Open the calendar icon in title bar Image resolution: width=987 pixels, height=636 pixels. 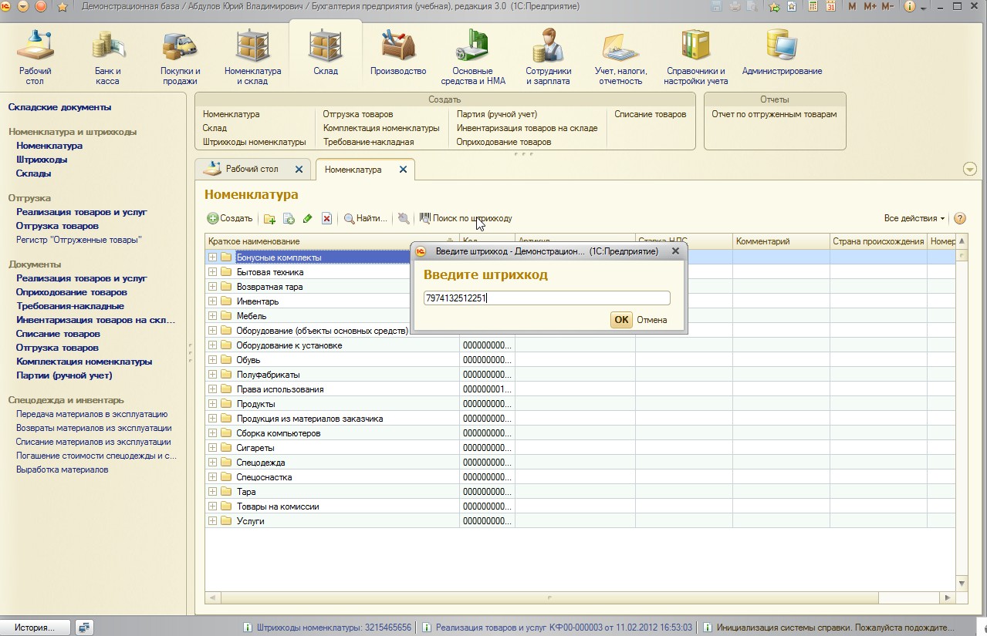click(x=830, y=6)
